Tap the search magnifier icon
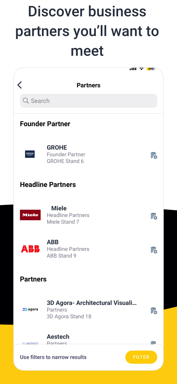This screenshot has width=177, height=384. click(26, 101)
